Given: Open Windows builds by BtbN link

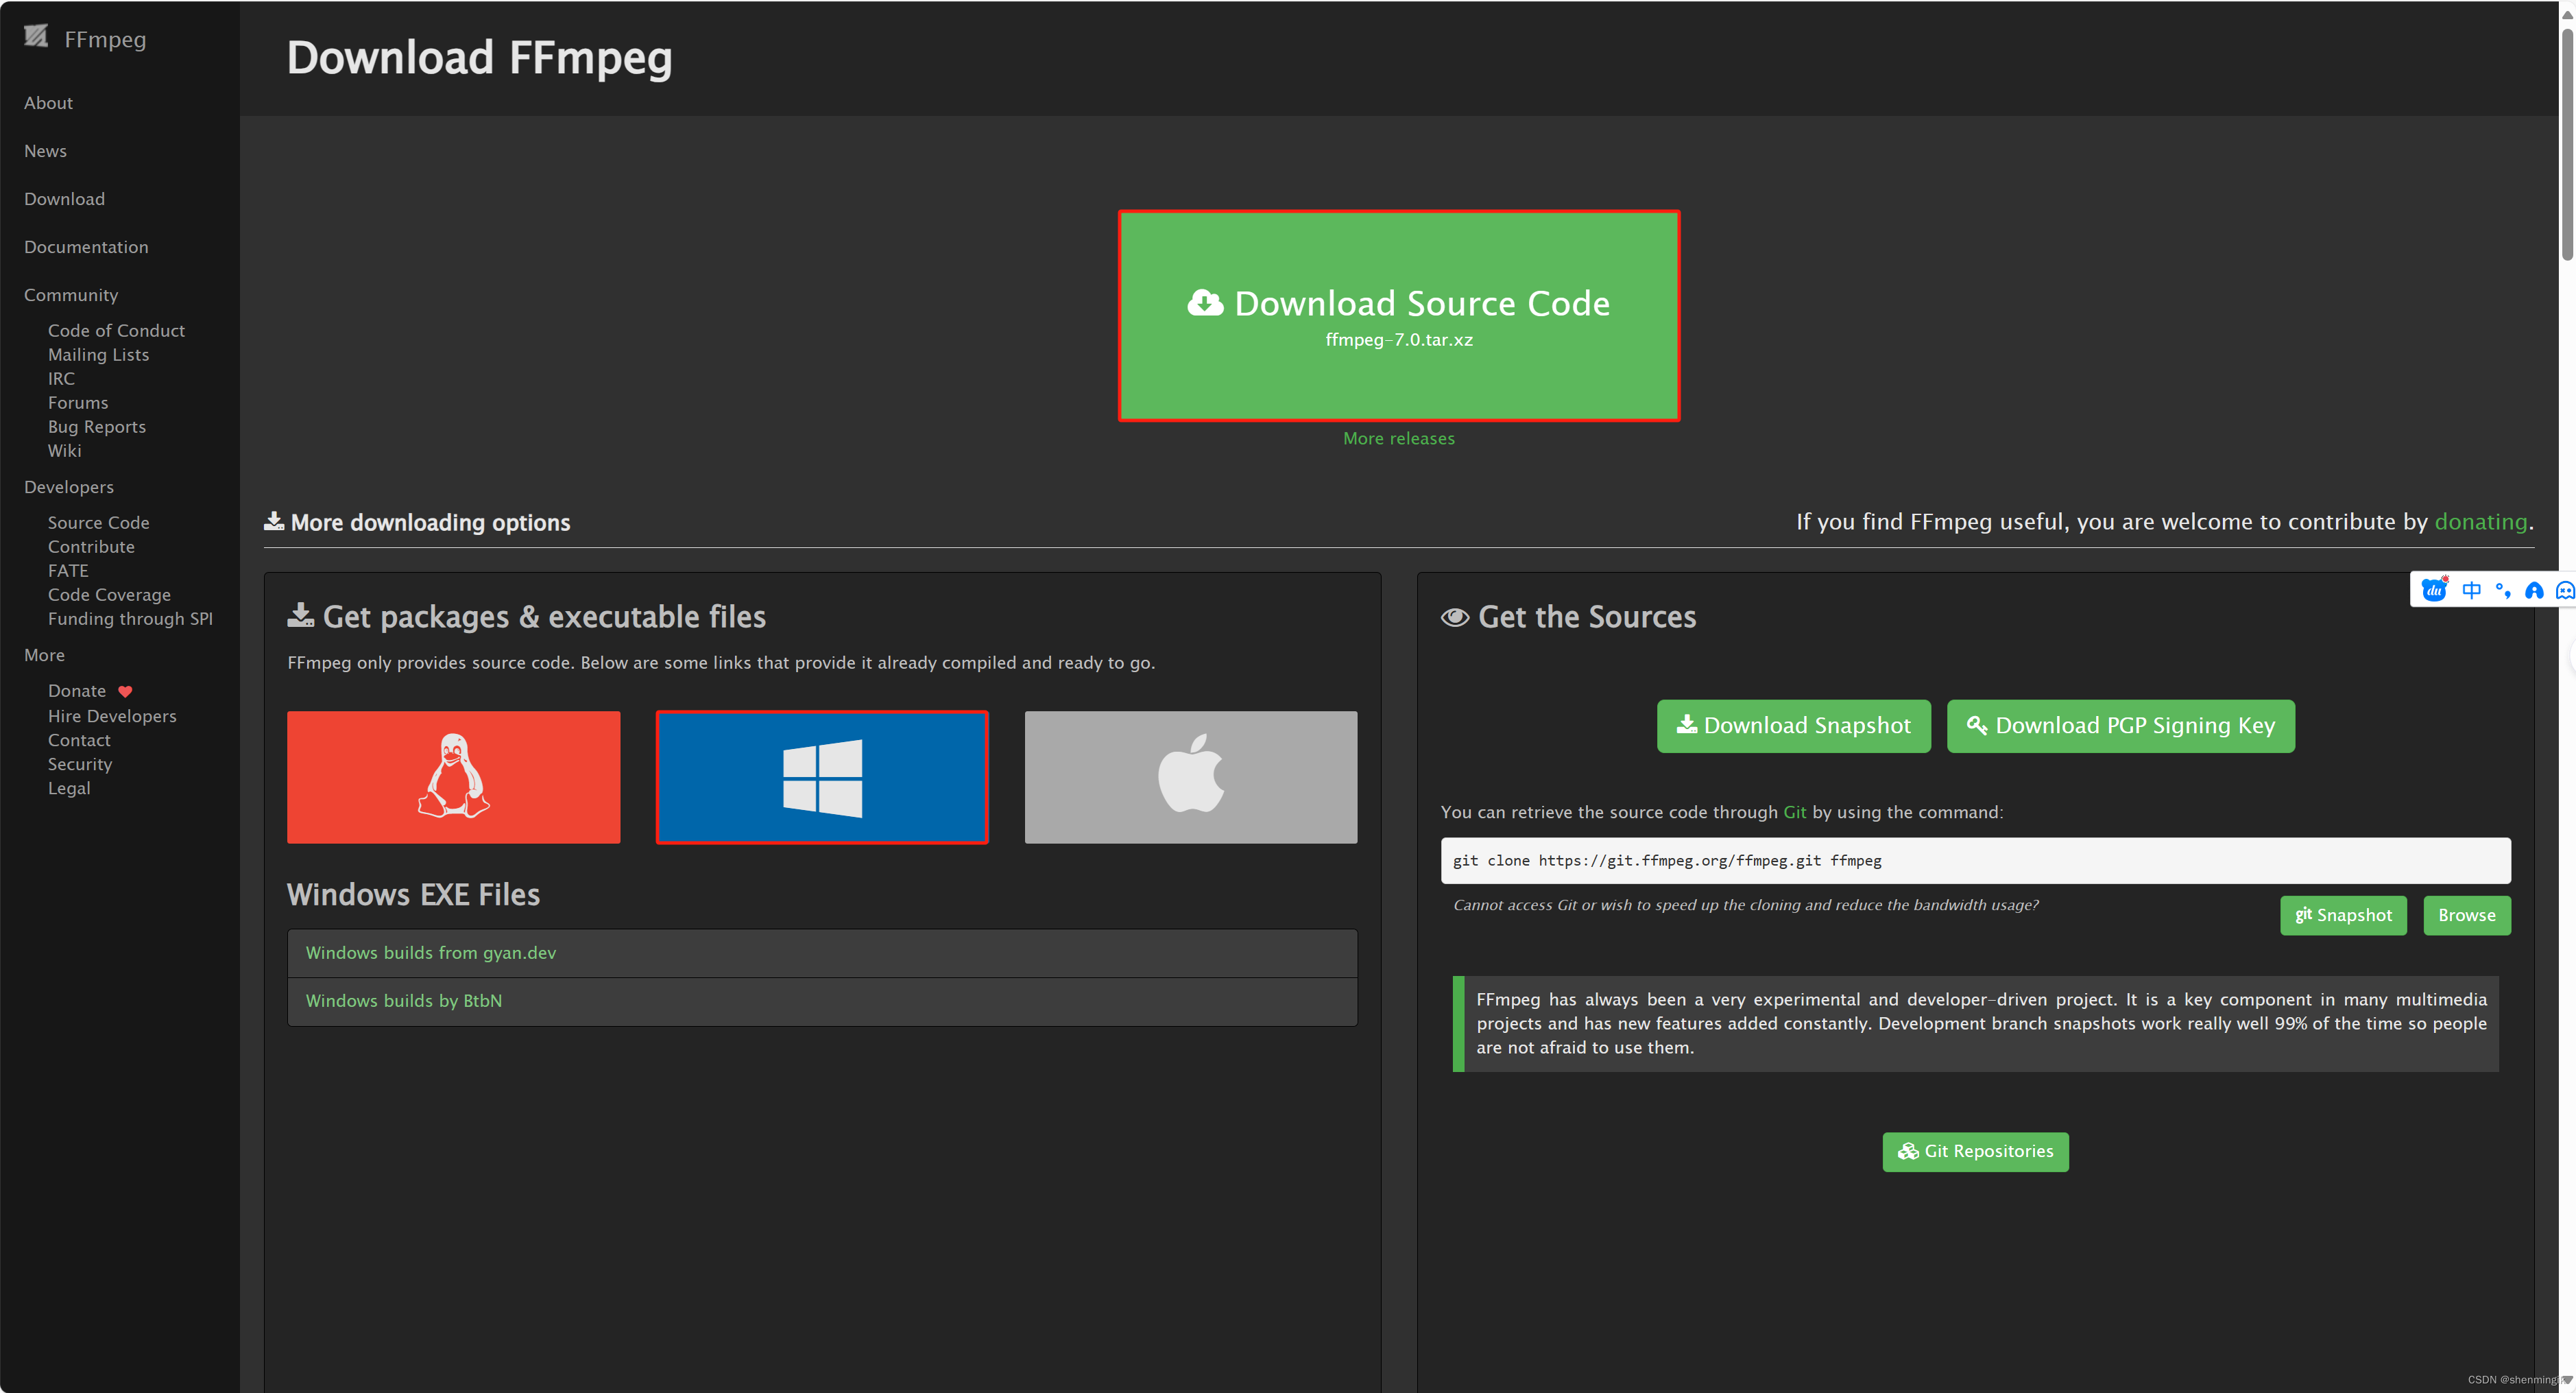Looking at the screenshot, I should tap(403, 1000).
